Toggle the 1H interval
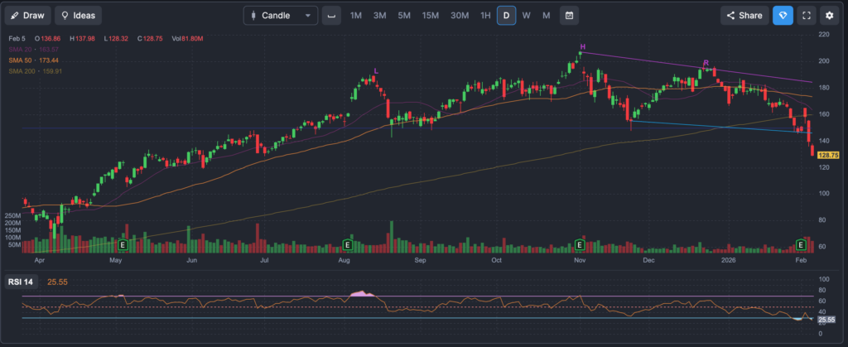 [x=485, y=15]
